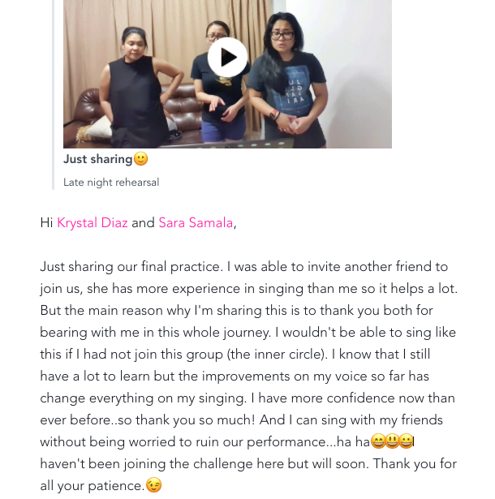This screenshot has width=495, height=499.
Task: Click the line Thank you for
Action: [x=415, y=463]
